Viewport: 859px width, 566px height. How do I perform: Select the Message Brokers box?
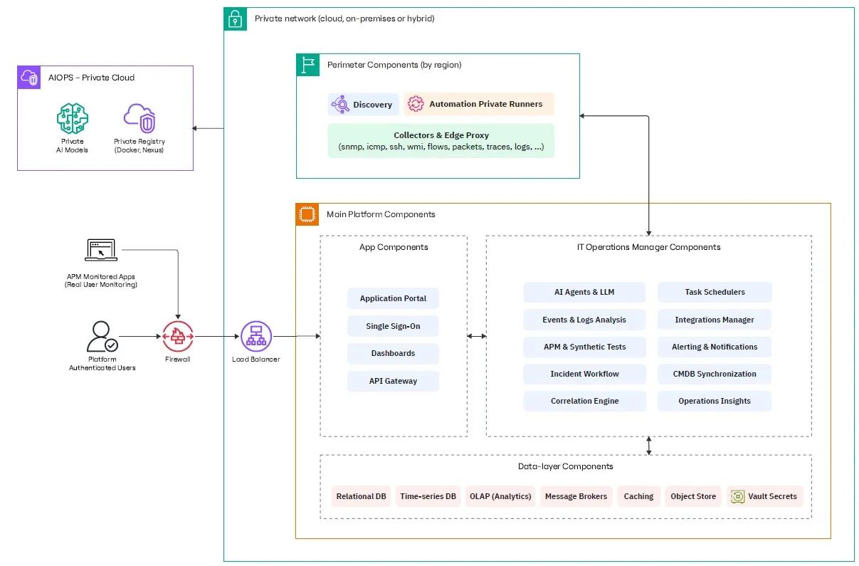coord(576,496)
